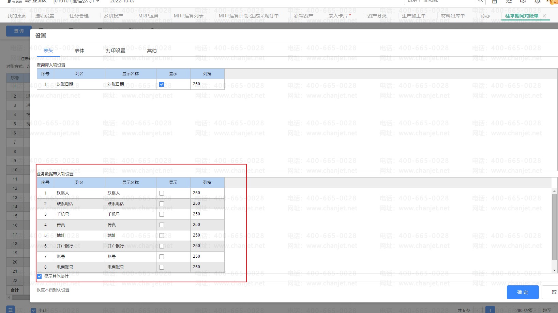Open the company selector dropdown
This screenshot has width=558, height=313.
tap(77, 1)
